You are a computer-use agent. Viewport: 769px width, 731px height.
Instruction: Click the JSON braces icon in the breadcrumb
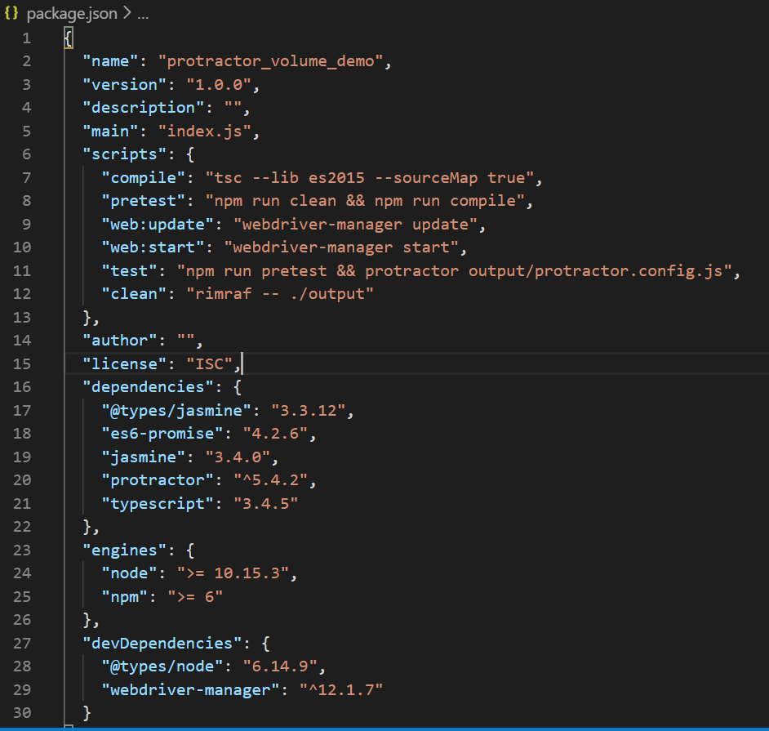click(11, 13)
